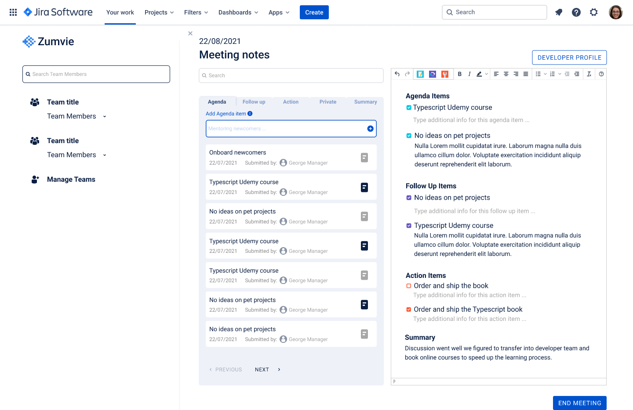Align text right
This screenshot has width=633, height=410.
pos(516,74)
